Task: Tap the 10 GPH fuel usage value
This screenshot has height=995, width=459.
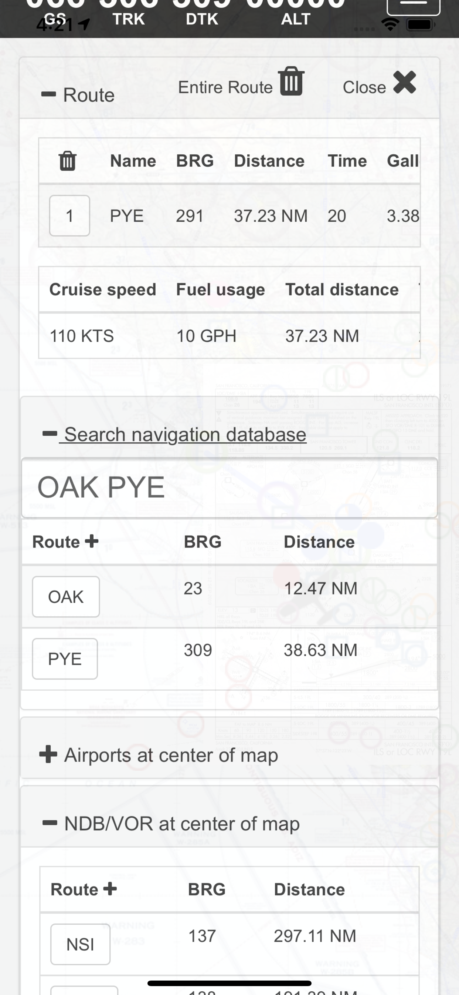Action: 206,336
